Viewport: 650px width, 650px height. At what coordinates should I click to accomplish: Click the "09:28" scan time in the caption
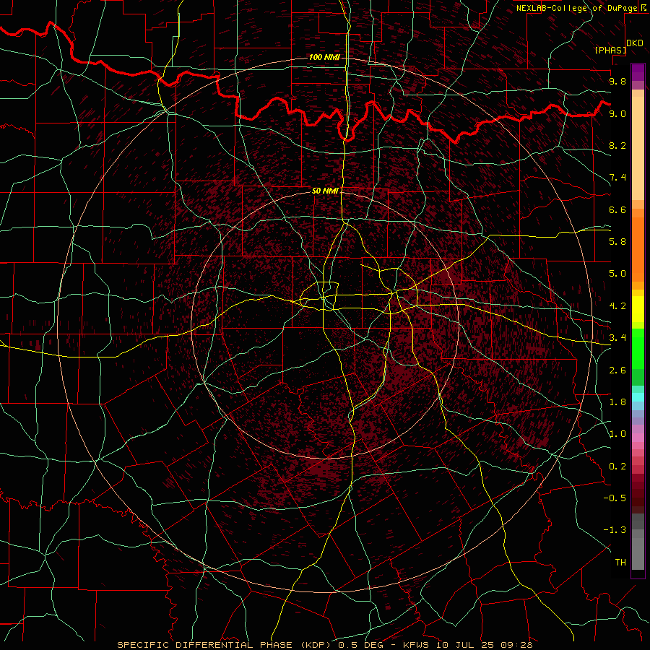click(516, 645)
